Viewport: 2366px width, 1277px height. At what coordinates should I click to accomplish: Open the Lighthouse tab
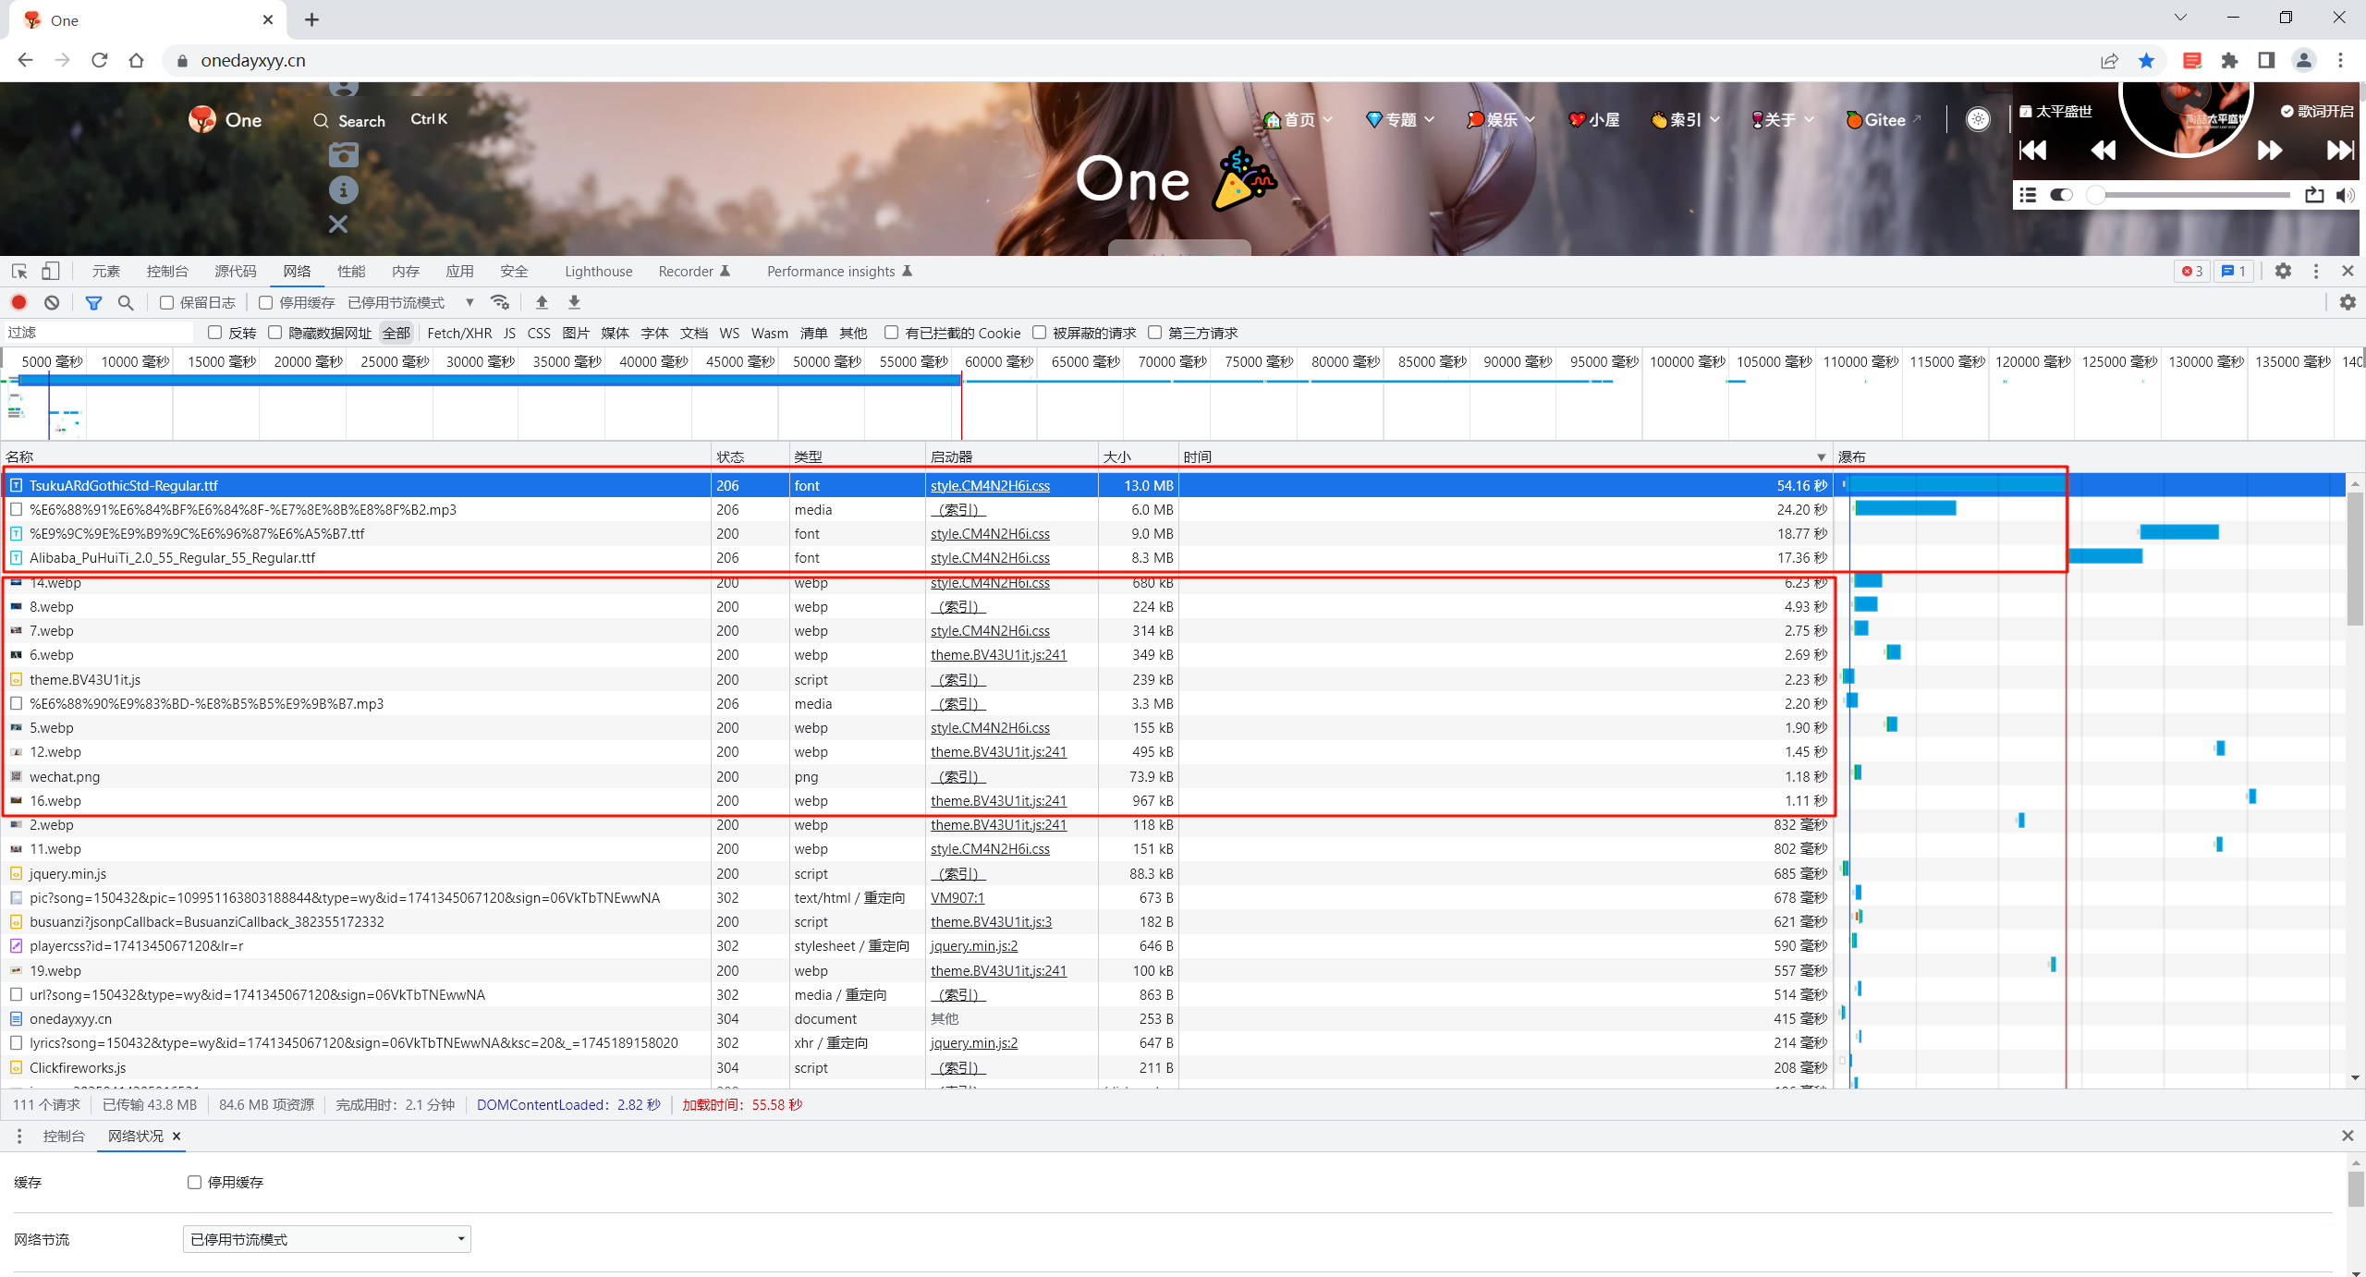tap(599, 271)
